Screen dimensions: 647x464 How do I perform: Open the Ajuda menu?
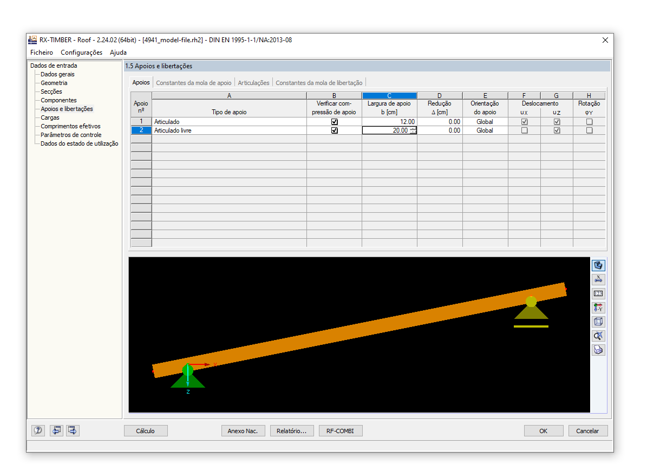point(118,53)
